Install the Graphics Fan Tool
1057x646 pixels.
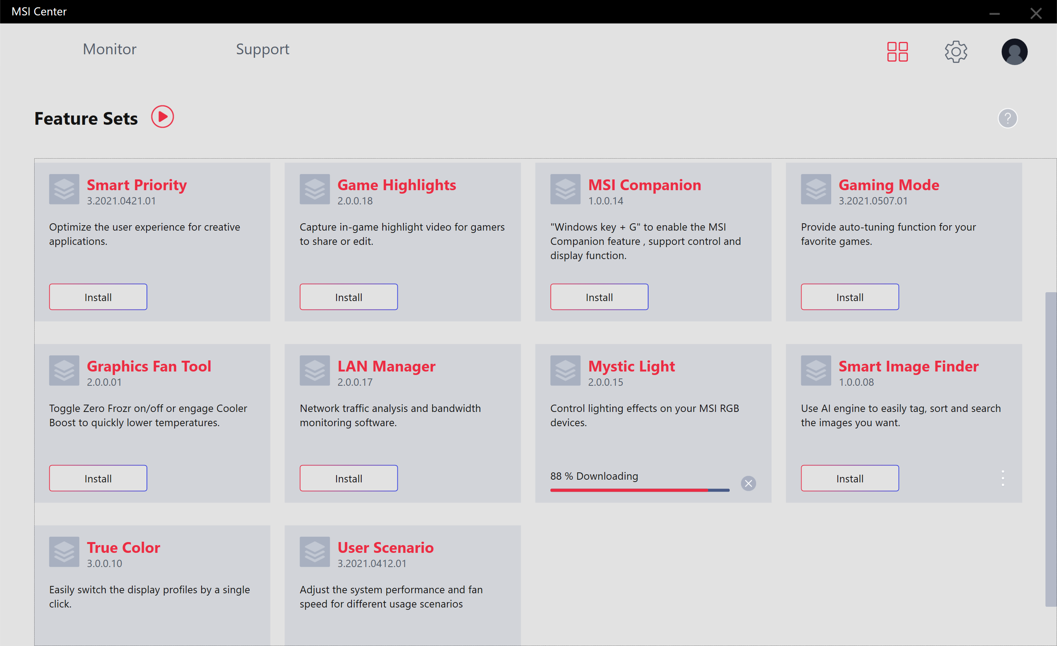[x=98, y=478]
